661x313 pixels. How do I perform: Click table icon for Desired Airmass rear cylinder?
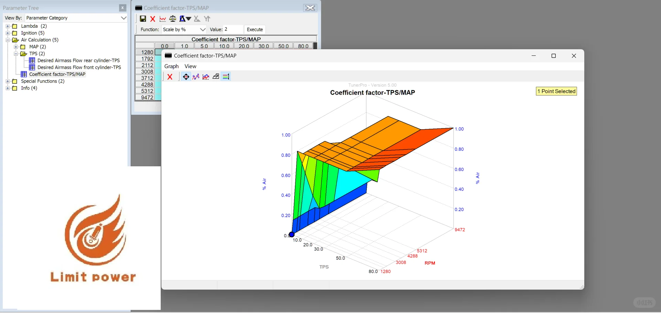point(32,61)
